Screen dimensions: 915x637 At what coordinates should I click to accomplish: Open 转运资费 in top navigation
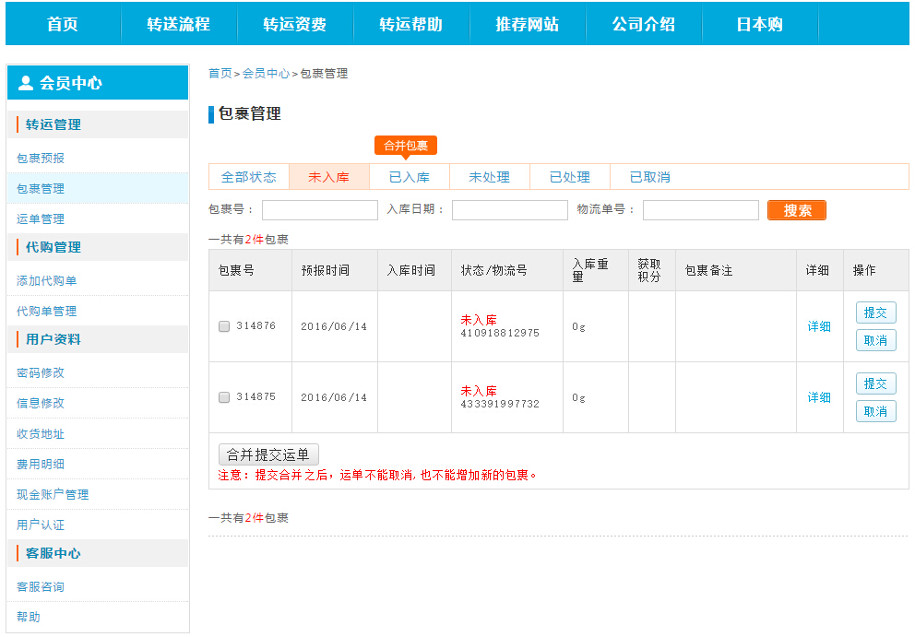click(295, 24)
